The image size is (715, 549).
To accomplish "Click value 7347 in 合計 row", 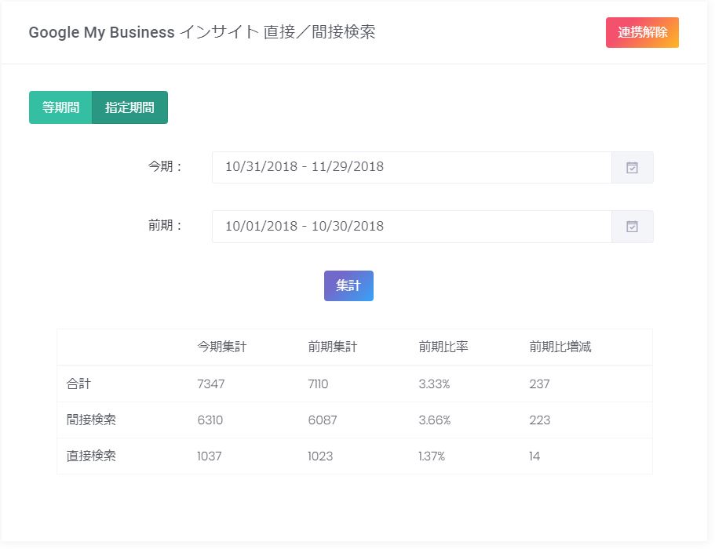I will [x=210, y=384].
